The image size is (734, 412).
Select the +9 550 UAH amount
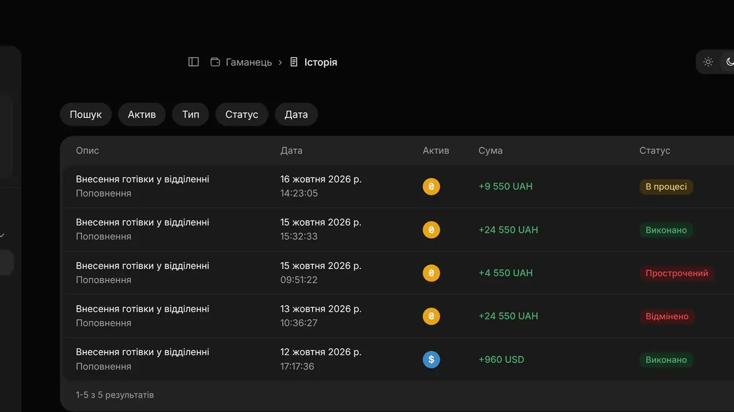pos(506,187)
